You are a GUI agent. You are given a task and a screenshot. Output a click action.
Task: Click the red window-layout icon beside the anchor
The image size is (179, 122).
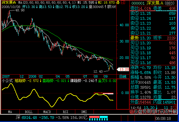(123, 2)
